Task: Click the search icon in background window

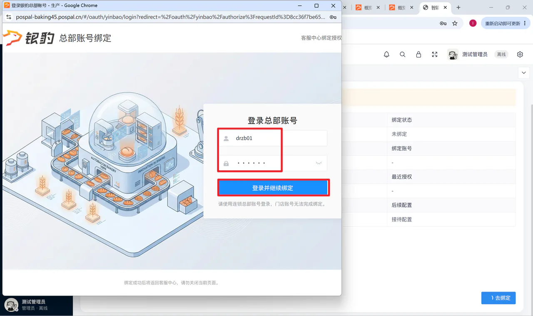Action: (x=403, y=55)
